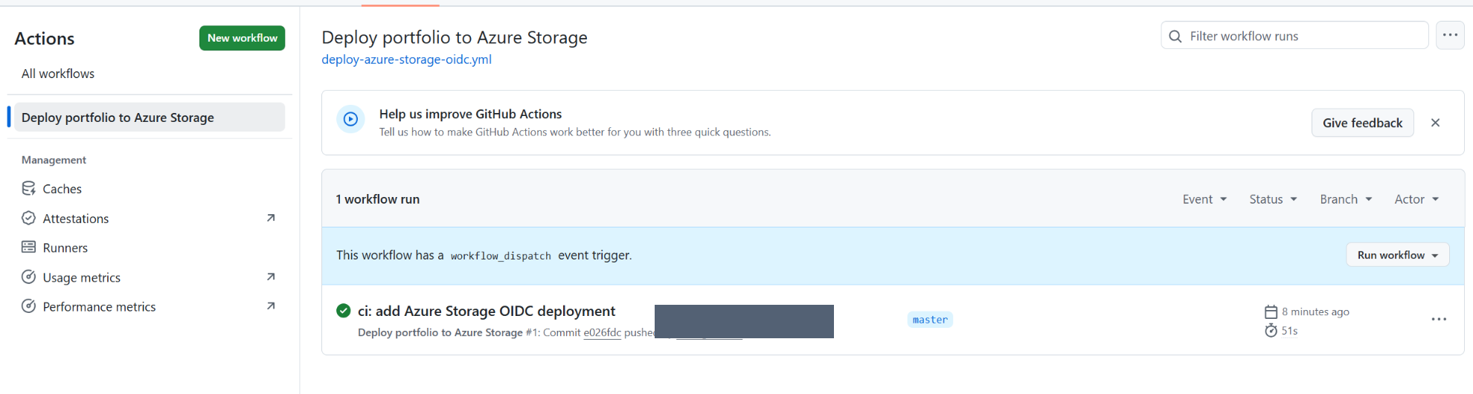Expand the Event filter dropdown
Image resolution: width=1473 pixels, height=394 pixels.
pos(1204,199)
